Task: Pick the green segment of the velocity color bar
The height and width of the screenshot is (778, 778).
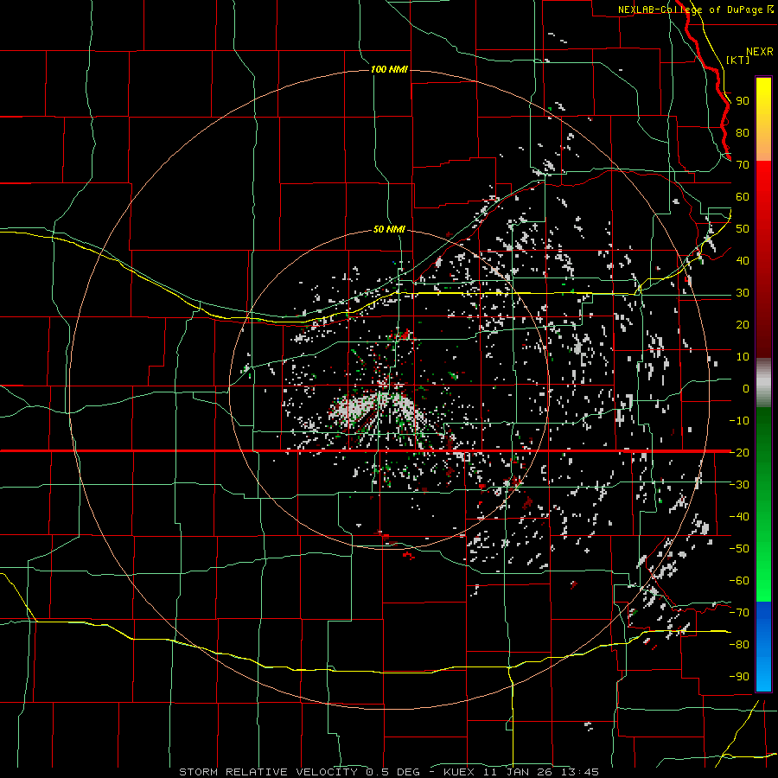Action: tap(763, 505)
